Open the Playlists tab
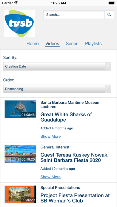Image resolution: width=117 pixels, height=207 pixels. coord(93,43)
